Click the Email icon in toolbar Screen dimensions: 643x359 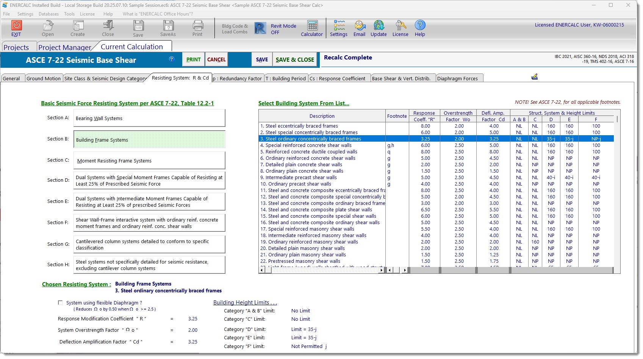click(x=360, y=26)
